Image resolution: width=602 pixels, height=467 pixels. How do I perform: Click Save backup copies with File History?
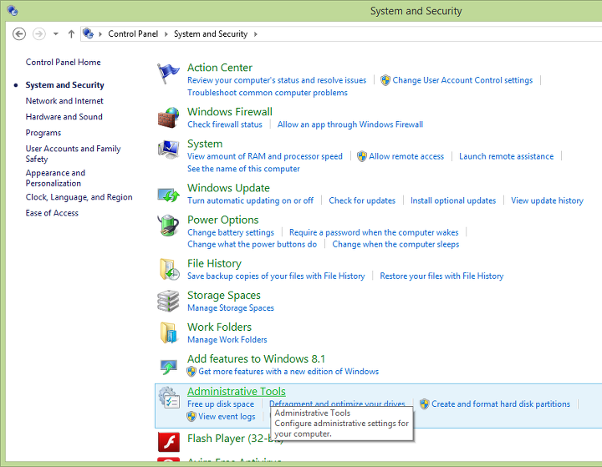point(276,277)
